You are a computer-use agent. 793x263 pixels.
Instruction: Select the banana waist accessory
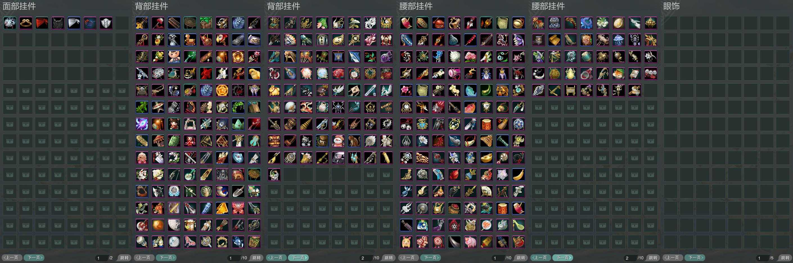click(x=519, y=175)
